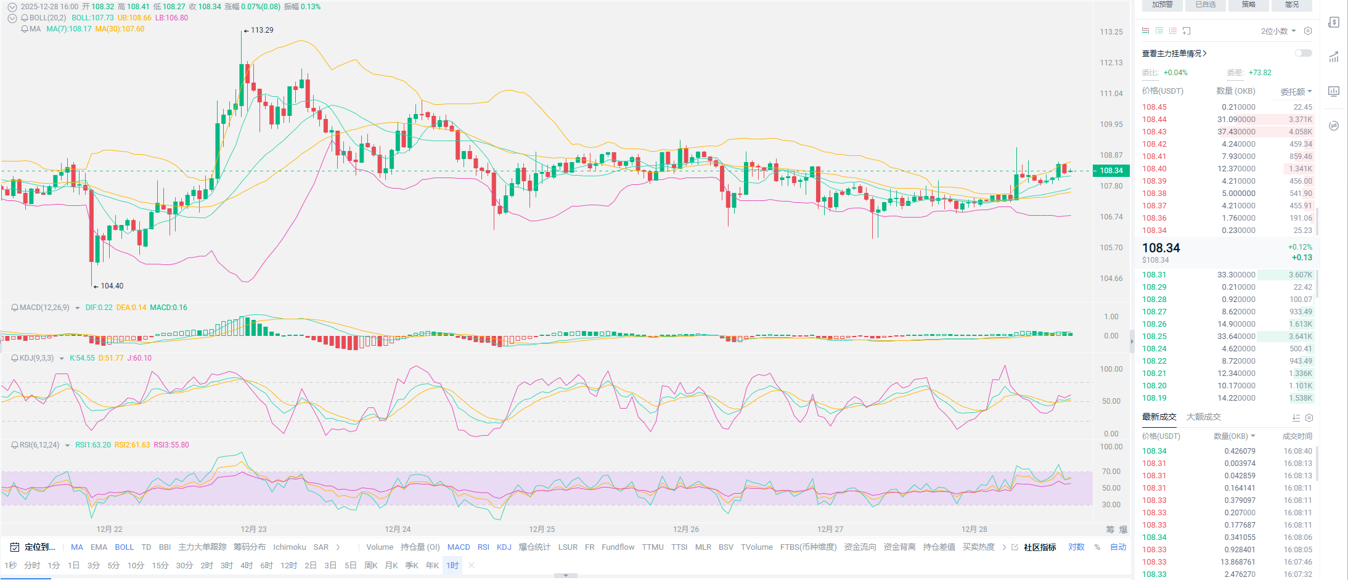The image size is (1348, 580).
Task: Toggle the 查看主力挂单情况 switch
Action: [1303, 53]
